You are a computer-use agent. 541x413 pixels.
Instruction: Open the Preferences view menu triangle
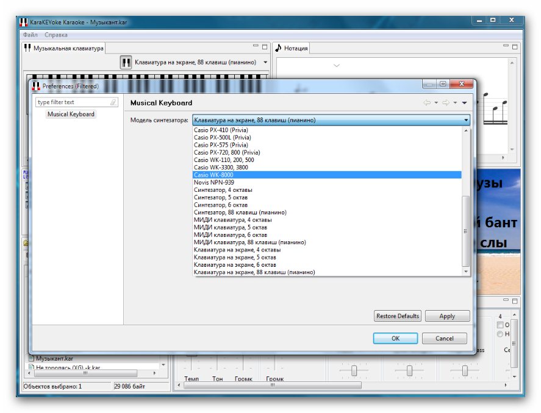point(464,103)
